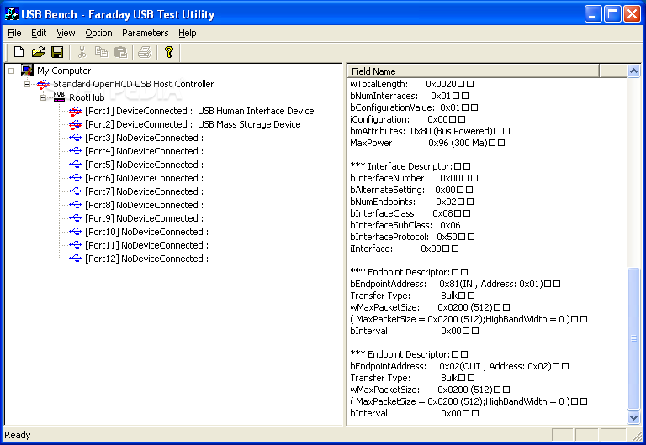Click the bInterfaceClass 0x08 line

[x=410, y=213]
